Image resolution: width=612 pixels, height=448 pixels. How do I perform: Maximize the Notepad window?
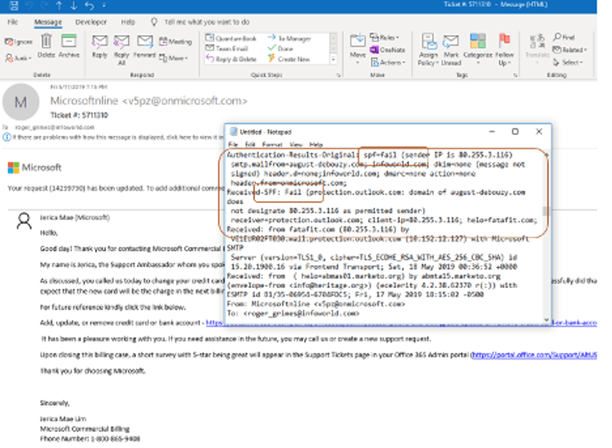(x=515, y=132)
